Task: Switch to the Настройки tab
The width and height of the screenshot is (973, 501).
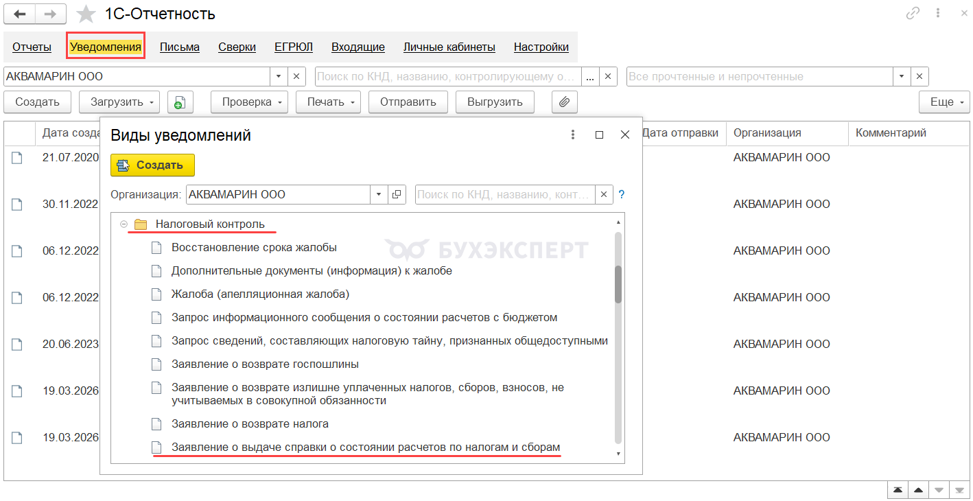Action: point(541,47)
